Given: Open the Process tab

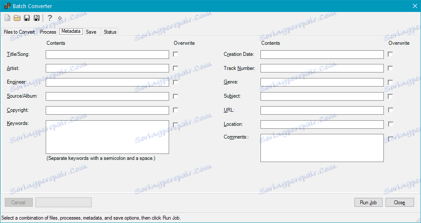Looking at the screenshot, I should pos(48,32).
